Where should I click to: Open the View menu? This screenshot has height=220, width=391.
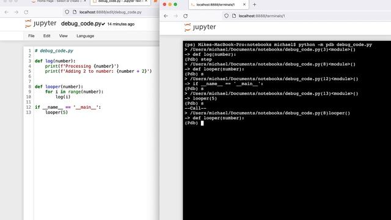point(64,36)
